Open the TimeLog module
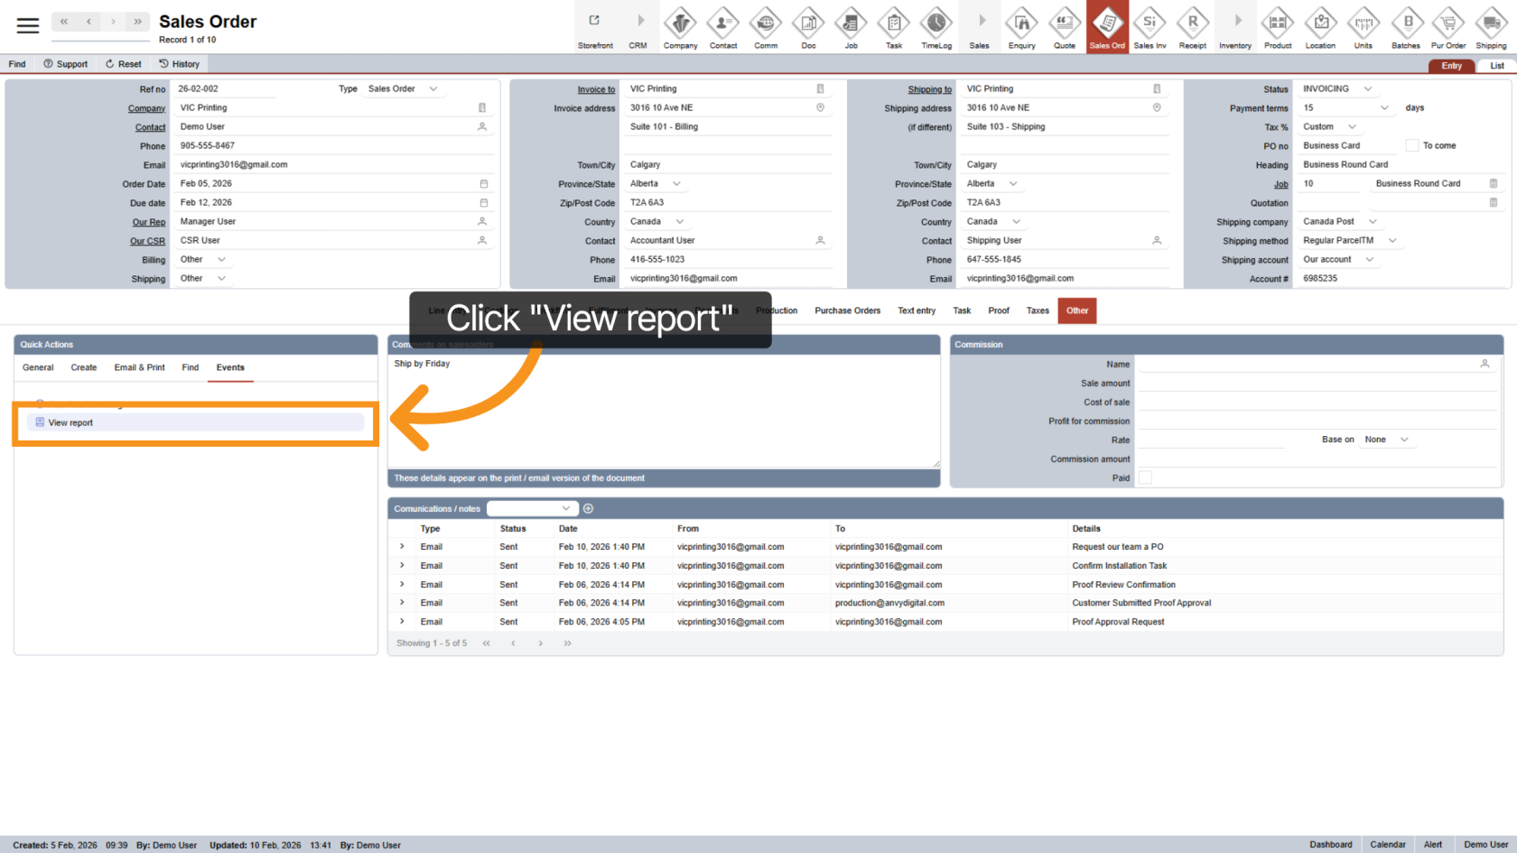Viewport: 1517px width, 853px height. click(936, 27)
